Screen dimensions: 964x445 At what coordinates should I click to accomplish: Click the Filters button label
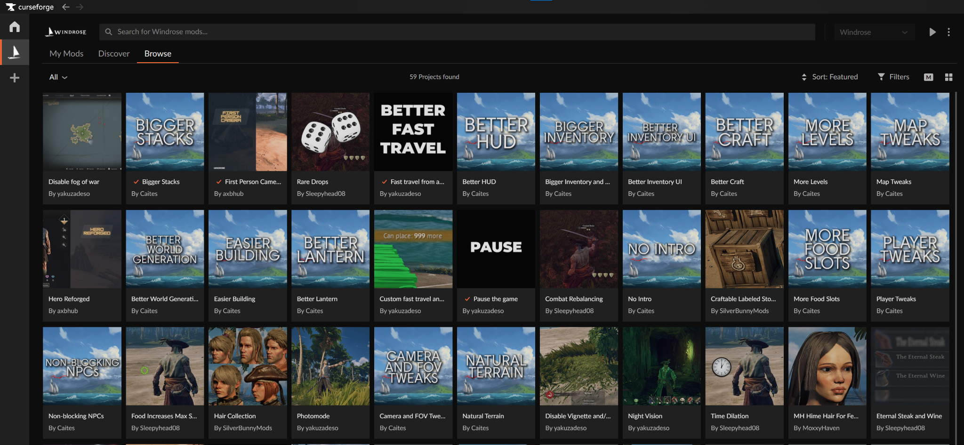coord(899,77)
